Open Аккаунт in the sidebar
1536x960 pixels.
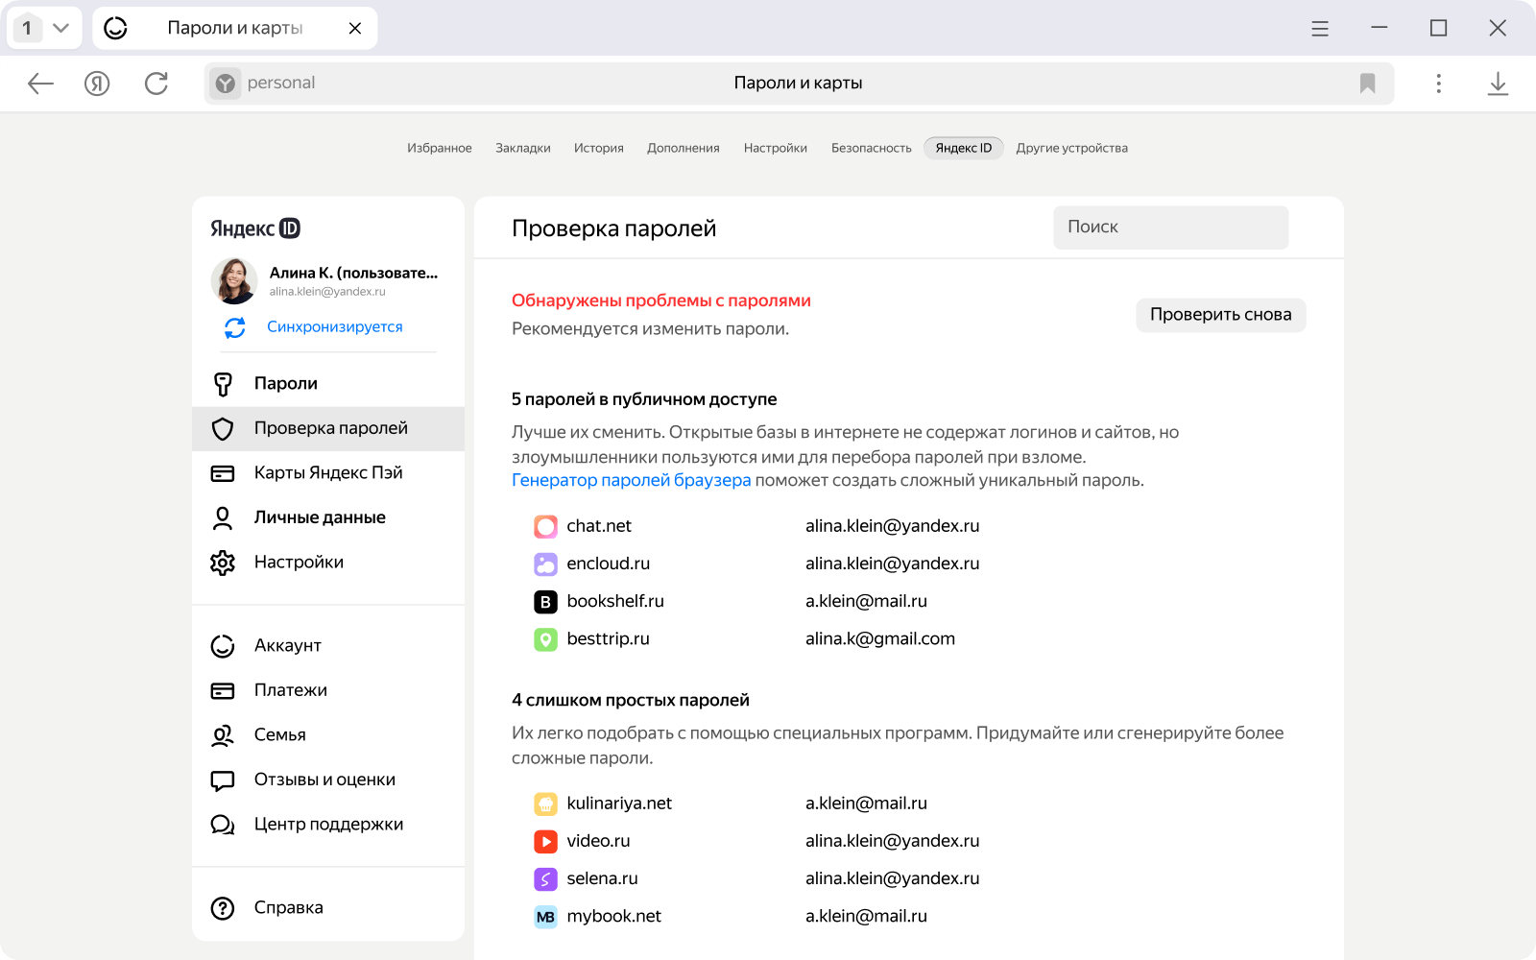328,646
